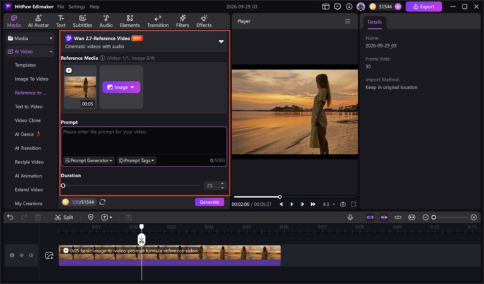This screenshot has width=484, height=284.
Task: Click the Export button
Action: 423,6
